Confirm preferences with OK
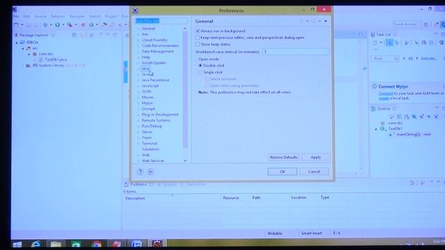The image size is (445, 250). 282,172
